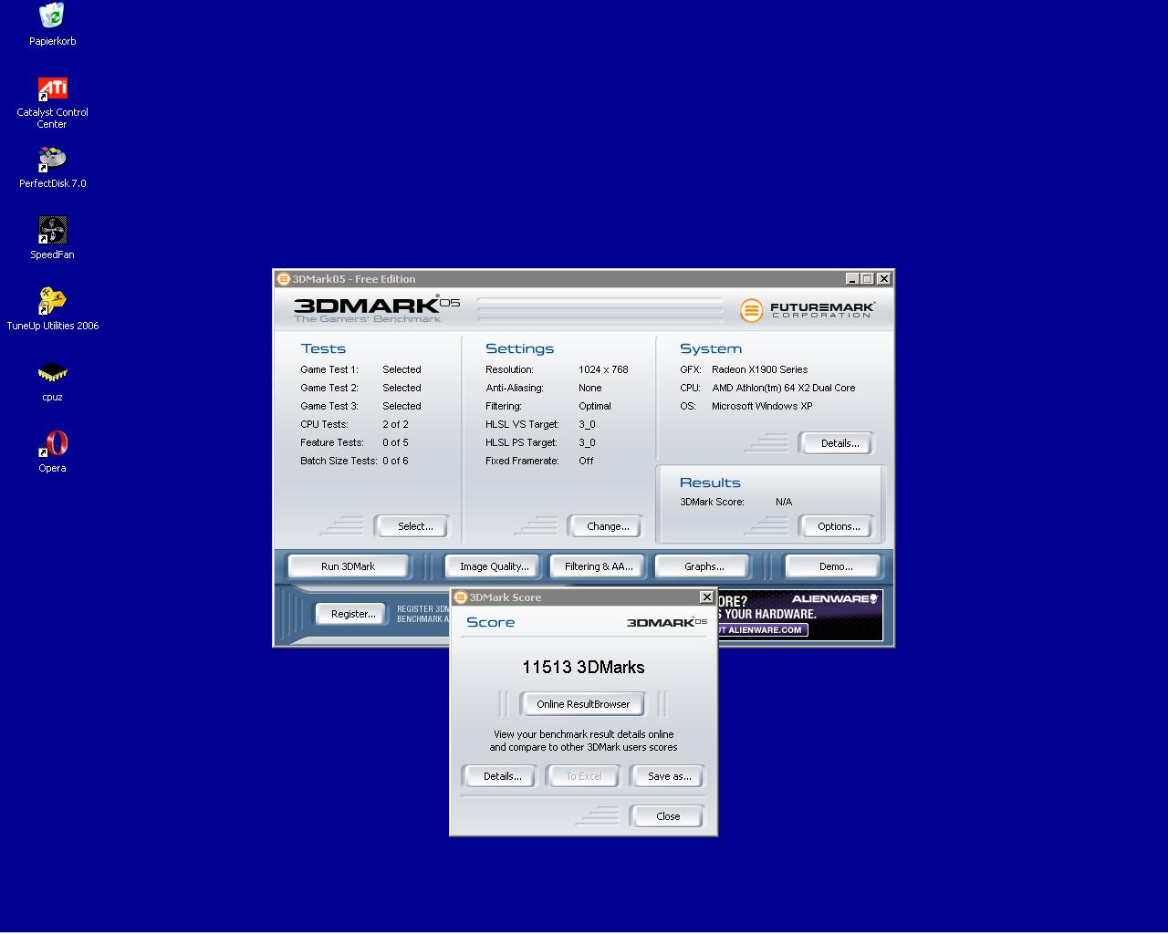Click AMD Athlon(tm) 64 X2 Dual Core text
This screenshot has width=1168, height=934.
[783, 388]
